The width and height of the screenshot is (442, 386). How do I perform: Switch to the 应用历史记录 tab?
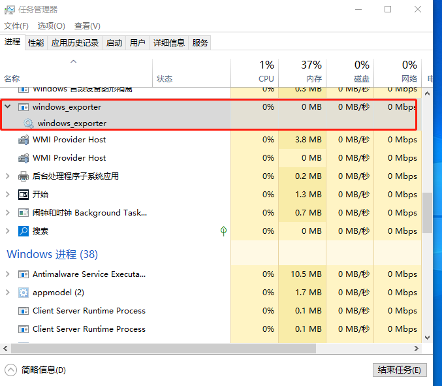click(x=75, y=43)
